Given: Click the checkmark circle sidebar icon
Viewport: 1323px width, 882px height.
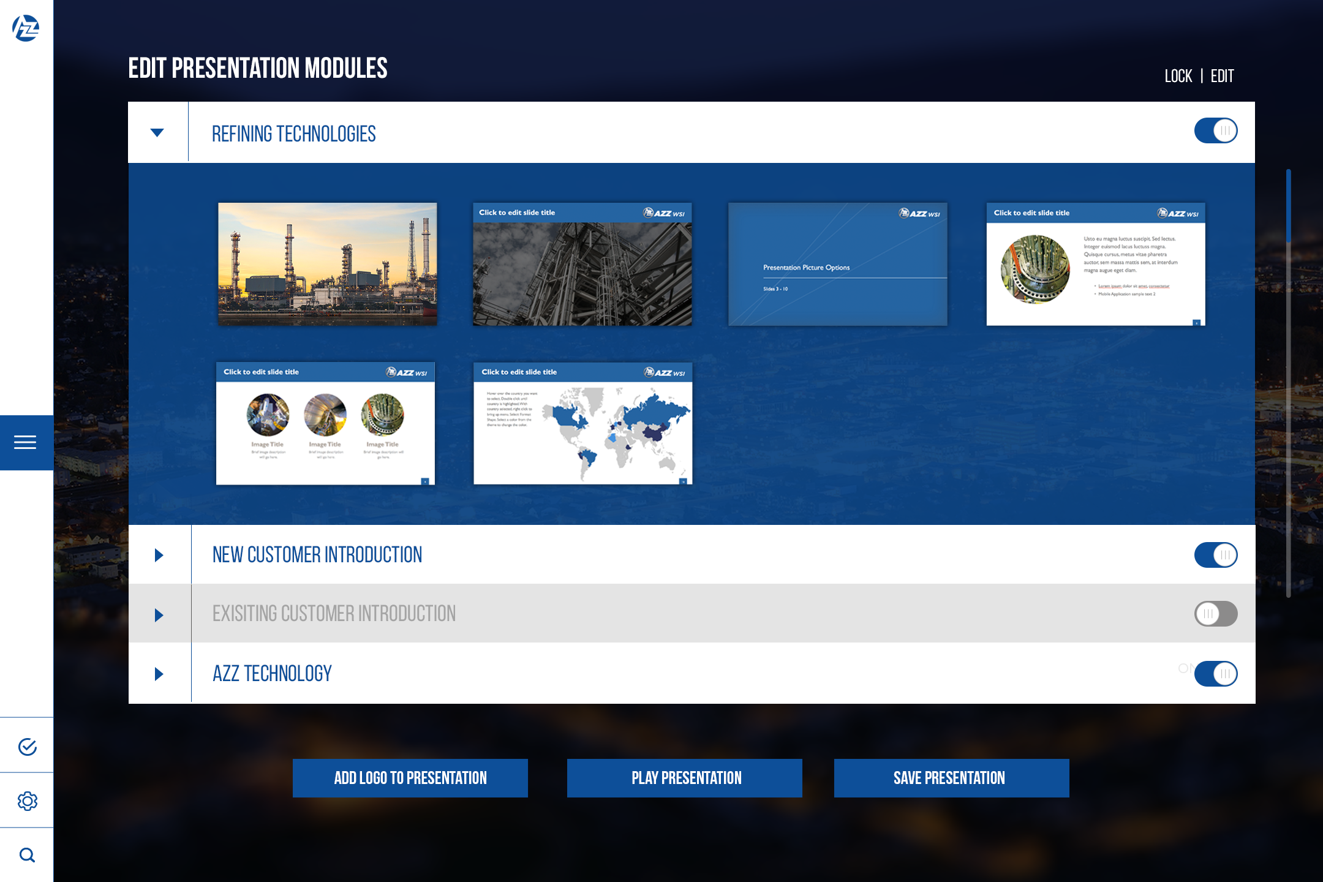Looking at the screenshot, I should tap(27, 747).
